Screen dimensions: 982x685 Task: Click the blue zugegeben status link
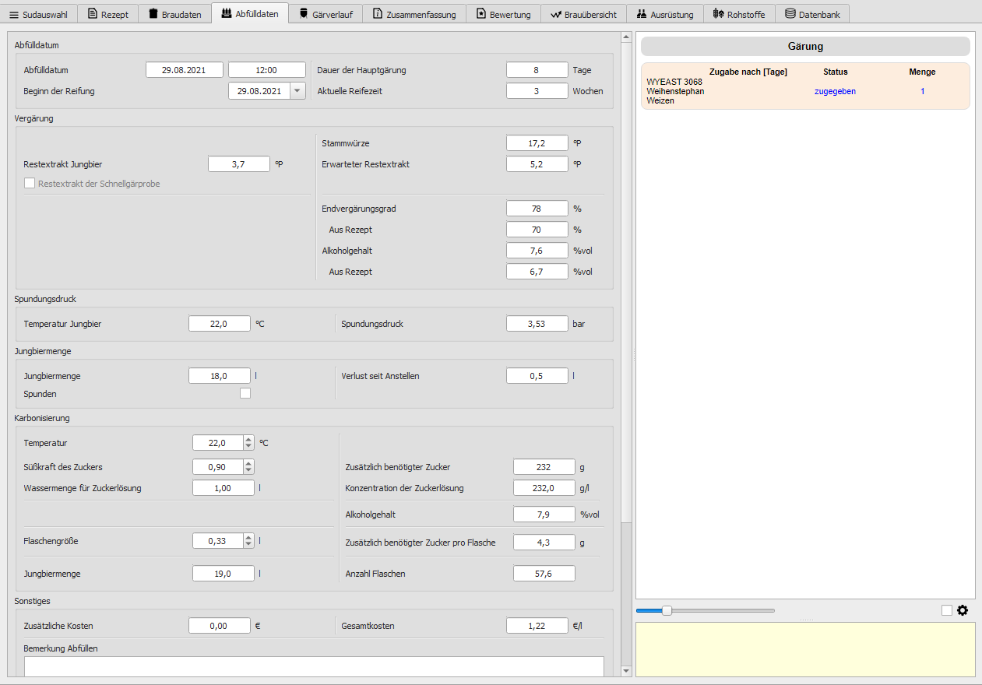(835, 91)
